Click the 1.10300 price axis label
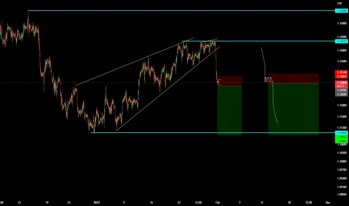Viewport: 349px width, 206px height. pyautogui.click(x=342, y=153)
